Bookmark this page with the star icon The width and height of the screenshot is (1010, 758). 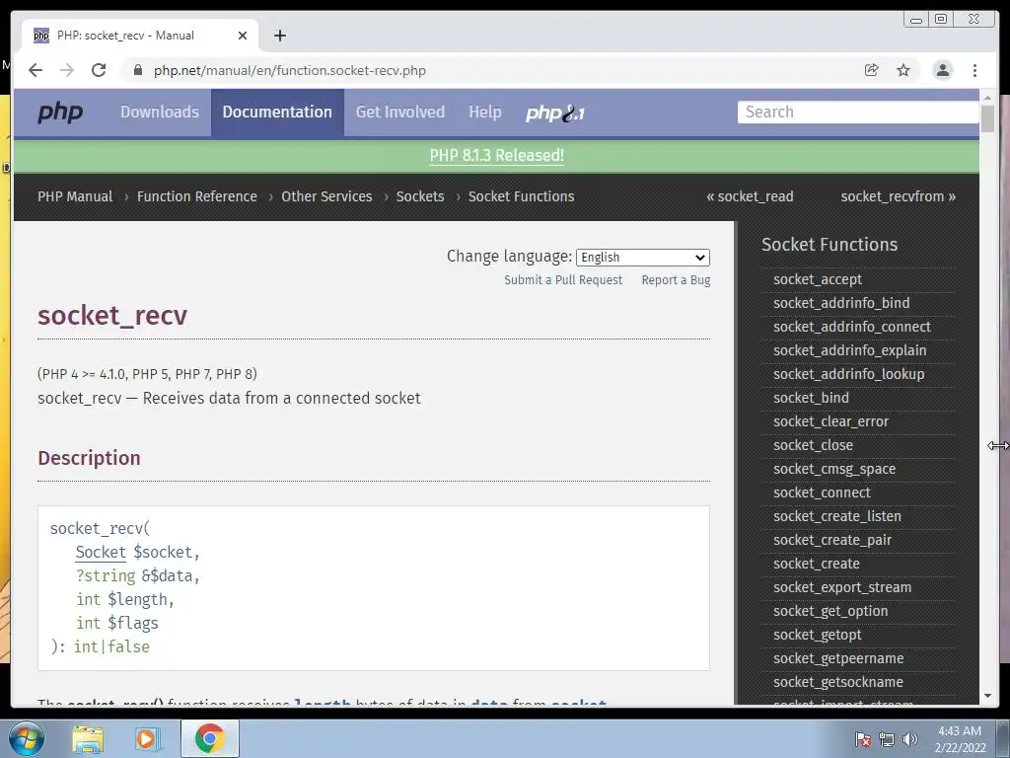pyautogui.click(x=903, y=70)
